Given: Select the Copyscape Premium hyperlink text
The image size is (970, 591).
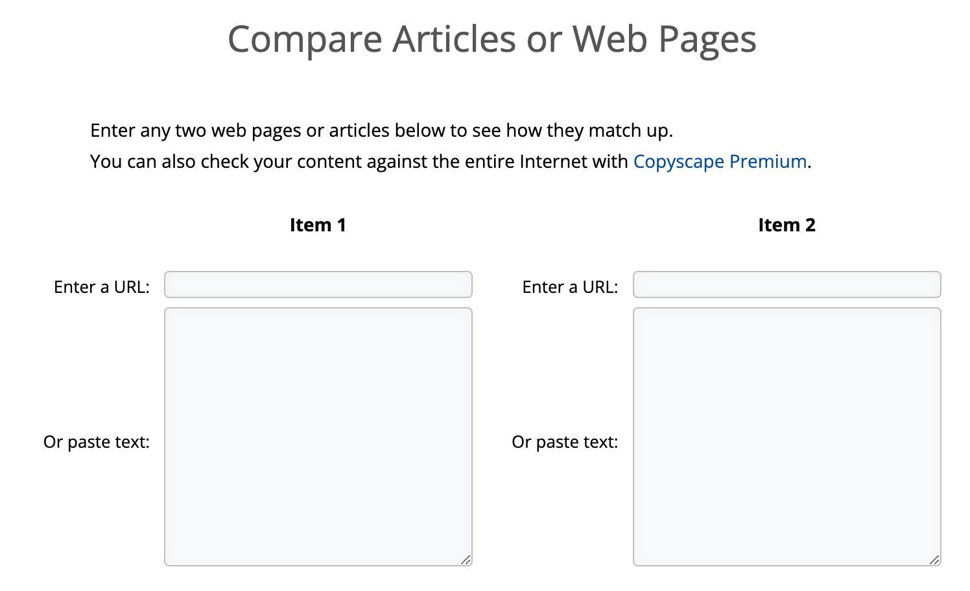Looking at the screenshot, I should point(720,161).
